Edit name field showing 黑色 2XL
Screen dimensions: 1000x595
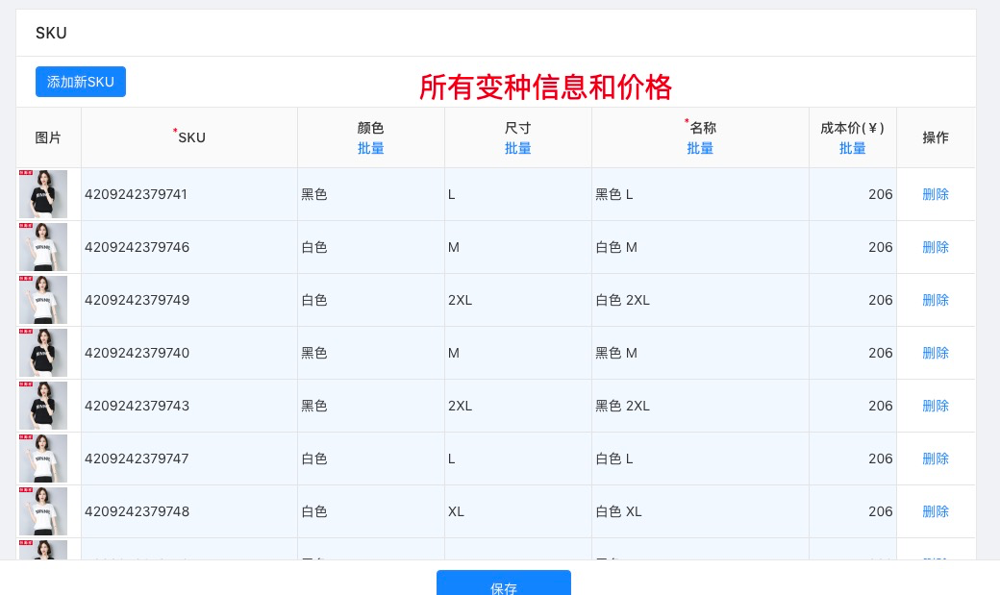coord(700,406)
